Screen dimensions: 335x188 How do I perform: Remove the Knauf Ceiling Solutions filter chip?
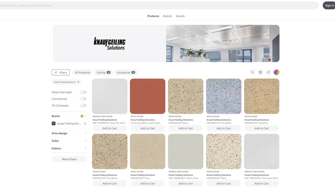coord(79,82)
